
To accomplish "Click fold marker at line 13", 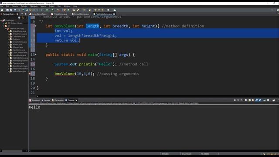I will (x=36, y=55).
